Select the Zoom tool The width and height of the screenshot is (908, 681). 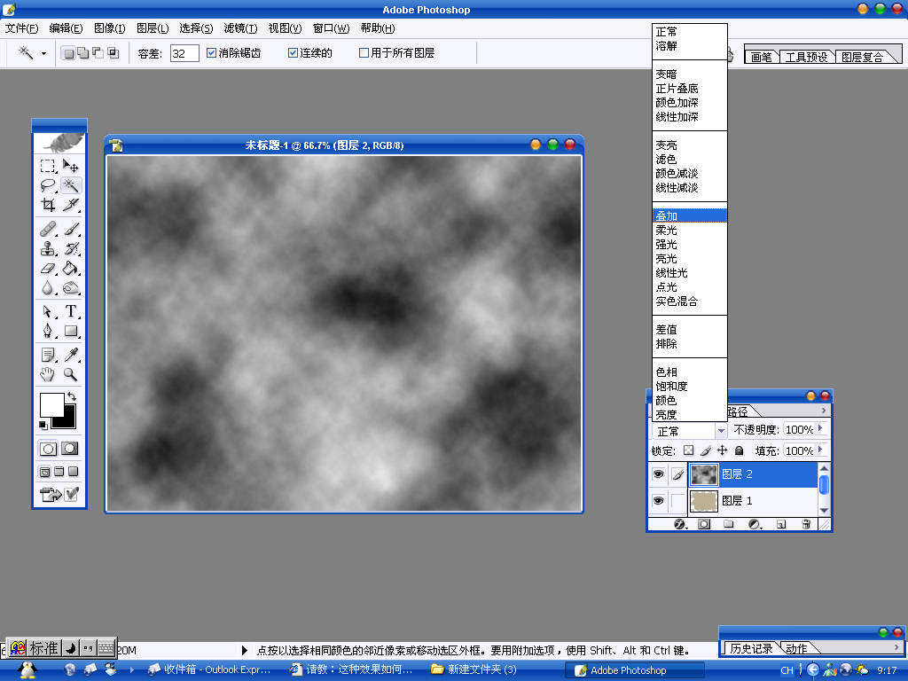(x=71, y=374)
